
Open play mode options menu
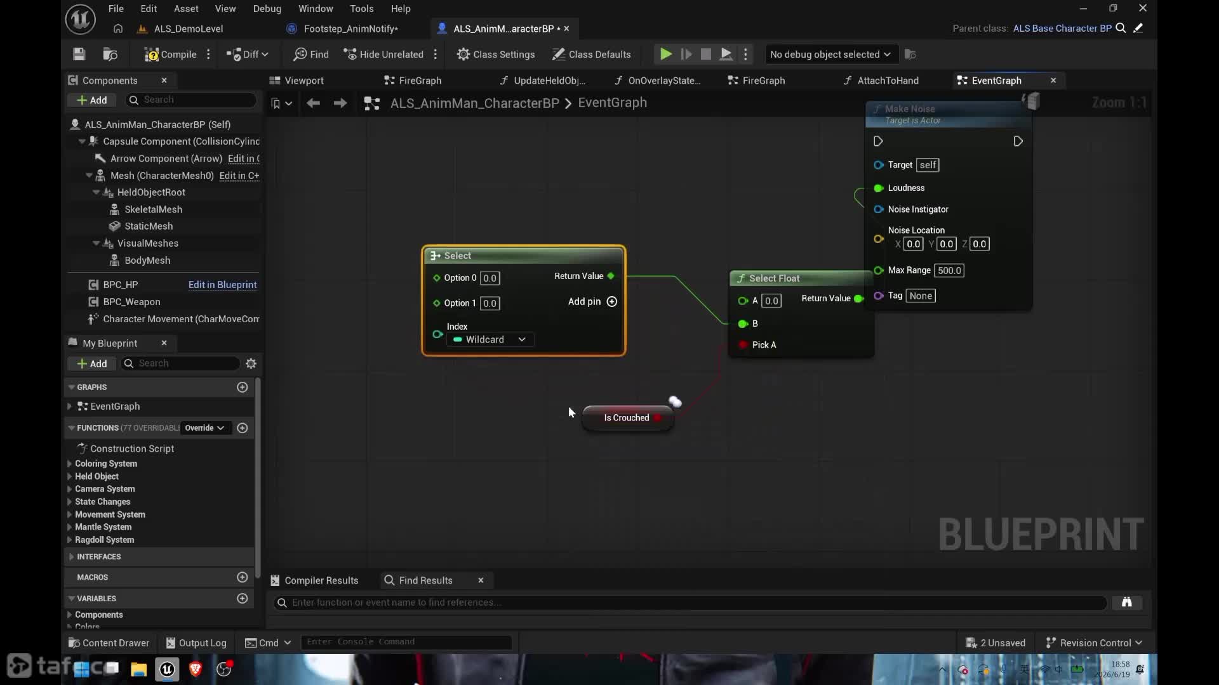coord(746,55)
